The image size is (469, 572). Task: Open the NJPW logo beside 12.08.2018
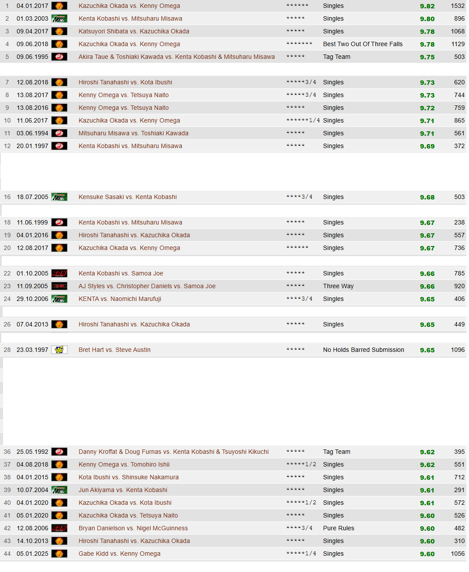click(59, 82)
